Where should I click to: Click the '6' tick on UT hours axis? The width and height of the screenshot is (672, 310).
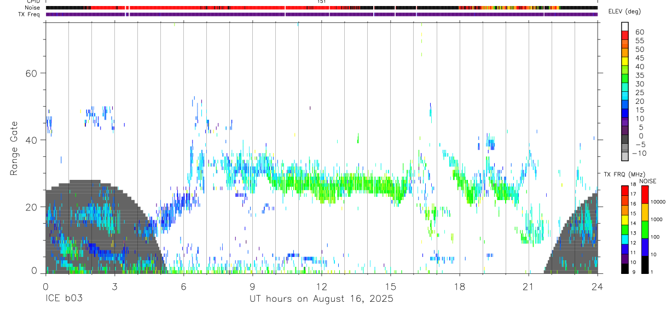[x=183, y=286]
